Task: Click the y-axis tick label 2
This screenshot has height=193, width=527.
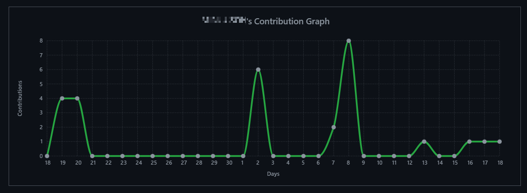Action: point(41,127)
